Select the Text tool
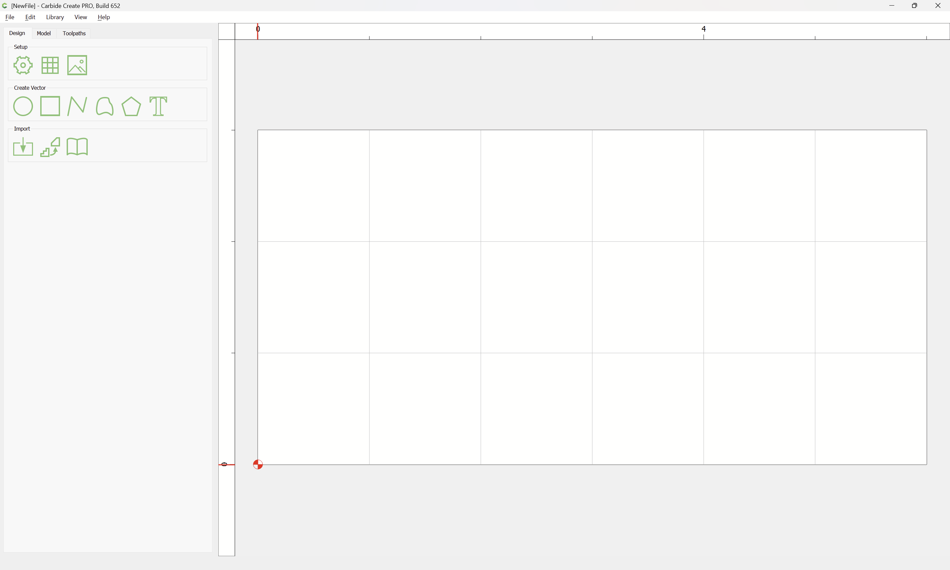The image size is (950, 570). pos(158,106)
